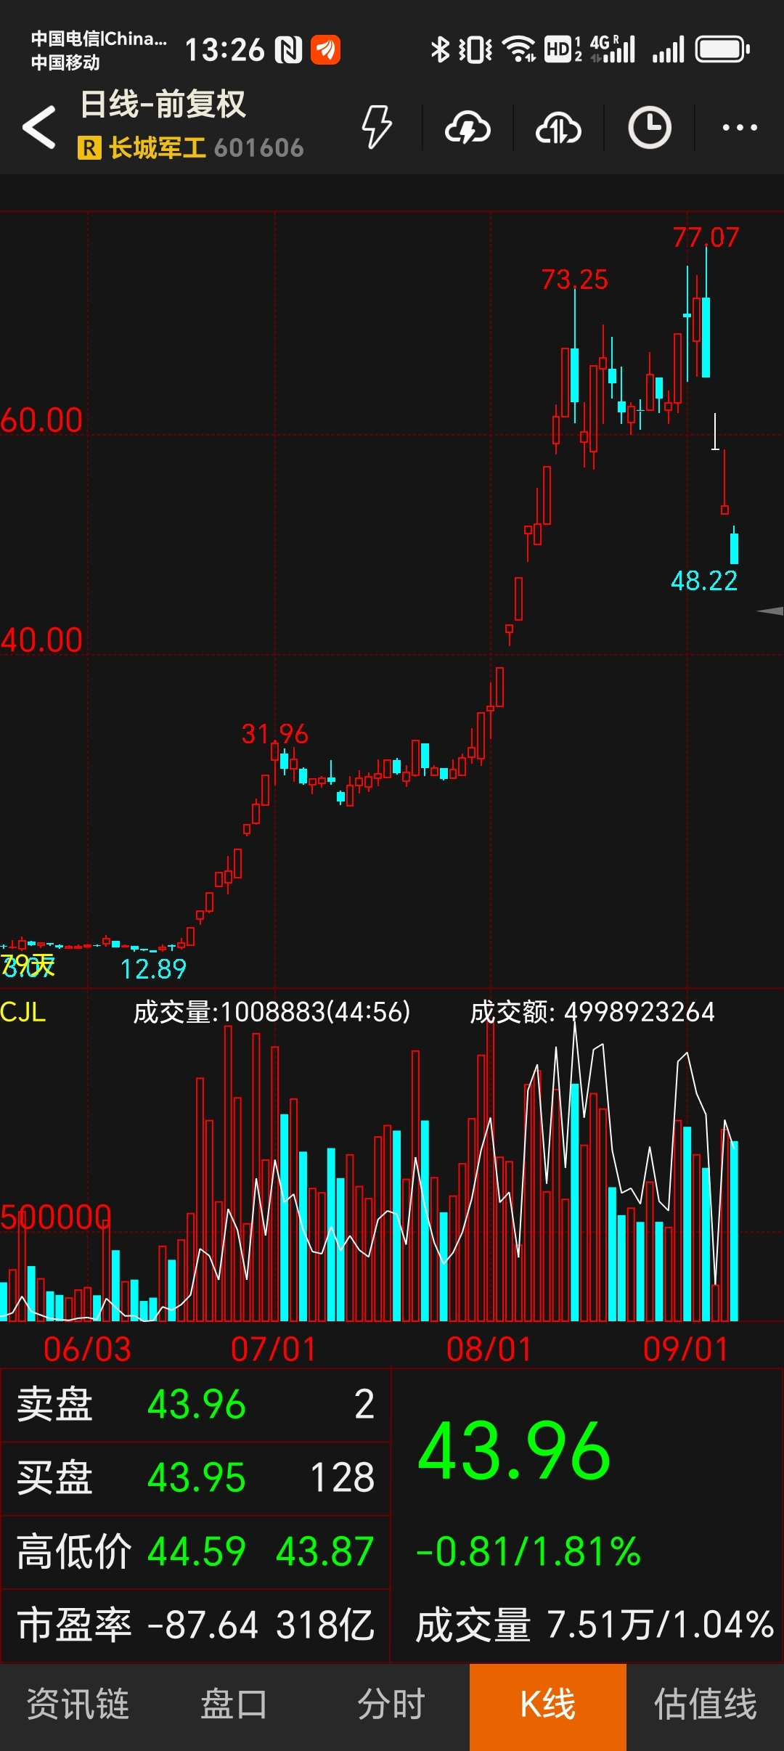Tap the 07/01 date label

point(274,1350)
